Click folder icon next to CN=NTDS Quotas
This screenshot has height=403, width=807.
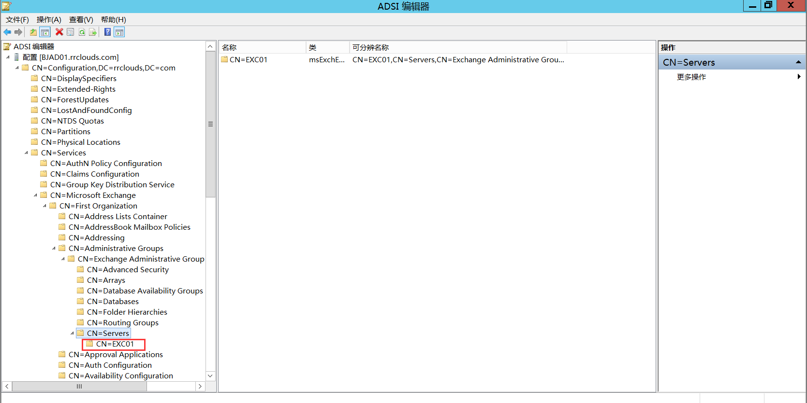[x=34, y=121]
